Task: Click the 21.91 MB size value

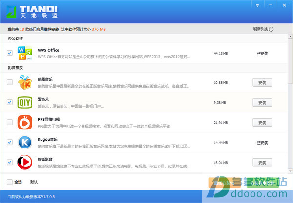Action: click(x=221, y=123)
